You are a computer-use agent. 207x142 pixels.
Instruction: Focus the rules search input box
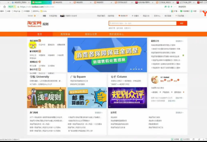tap(143, 23)
